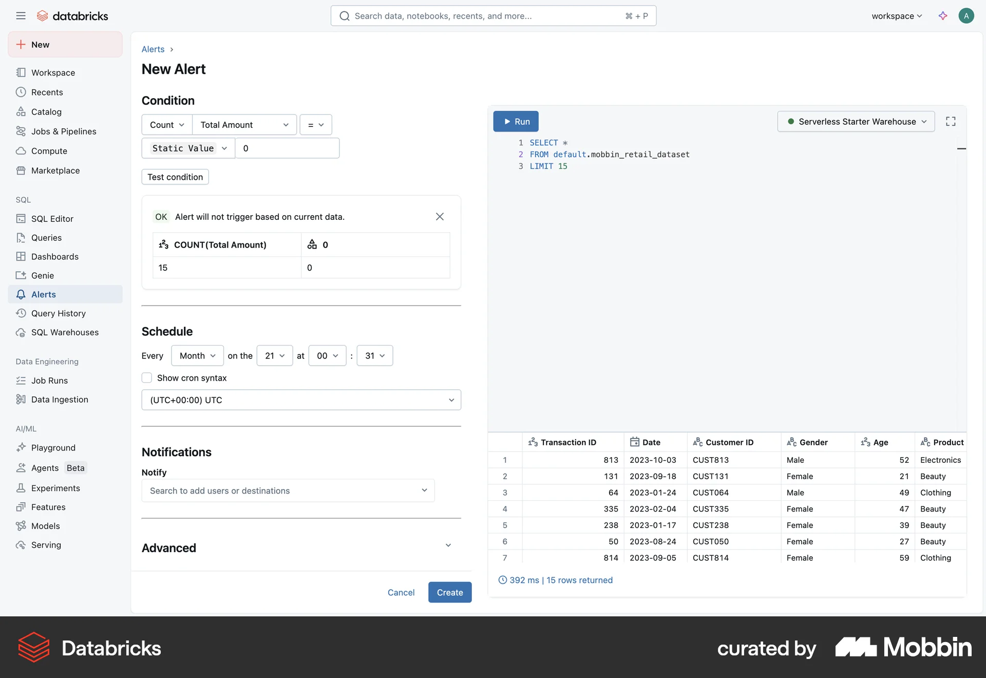Screen dimensions: 986x678
Task: Select Genie in the sidebar
Action: point(43,275)
